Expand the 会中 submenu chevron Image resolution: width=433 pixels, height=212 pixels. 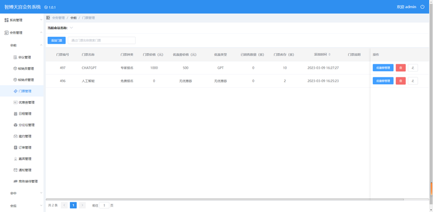coord(41,193)
